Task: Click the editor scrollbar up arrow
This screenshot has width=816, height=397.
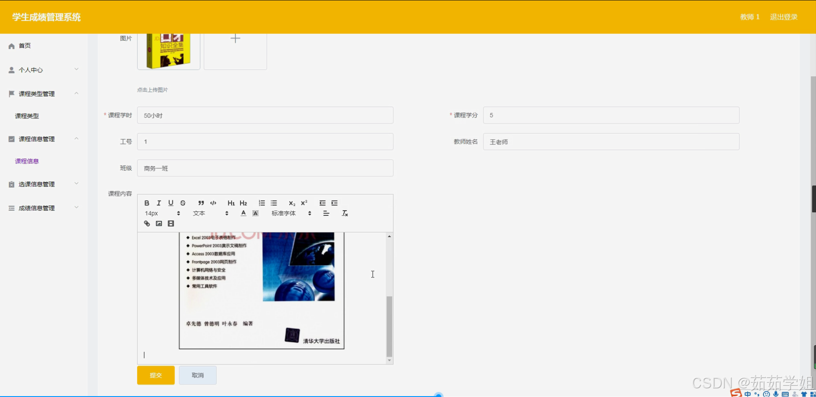Action: tap(389, 236)
